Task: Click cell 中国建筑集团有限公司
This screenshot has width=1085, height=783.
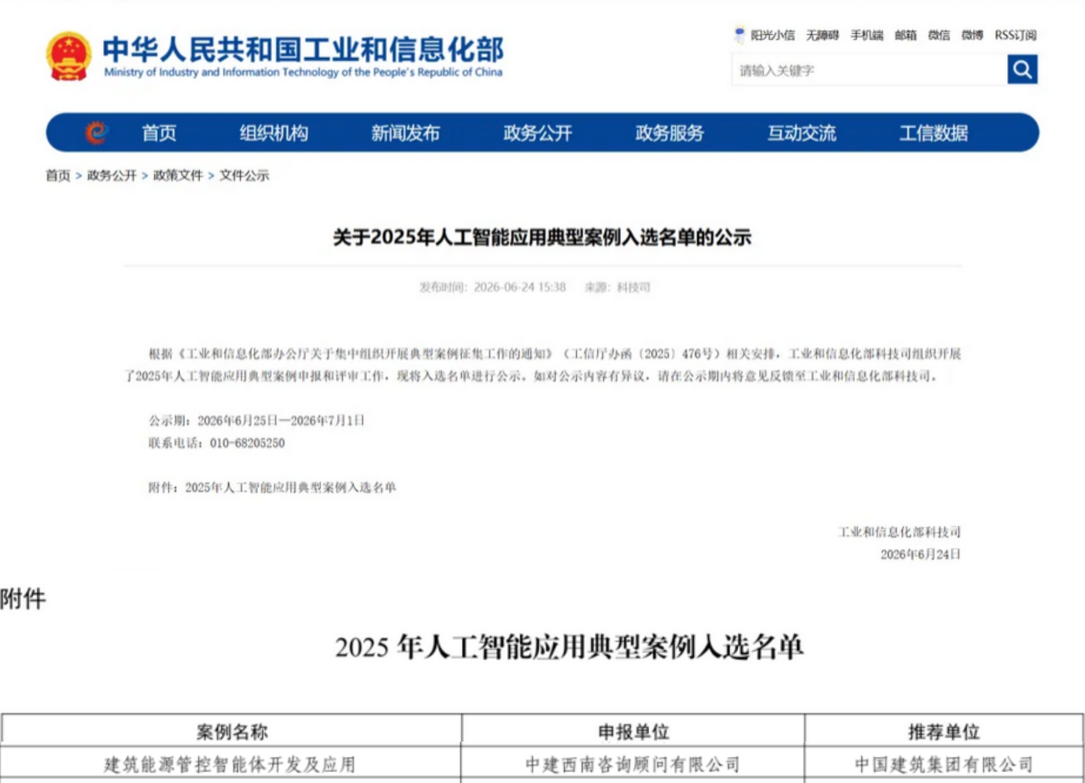Action: (944, 764)
